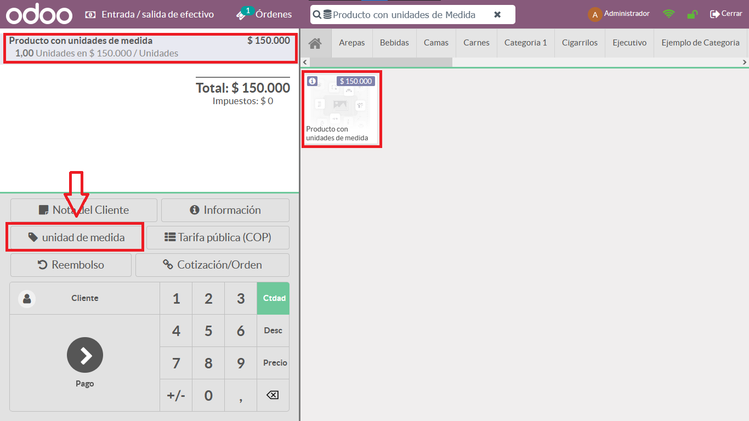Click the product info icon on thumbnail

[312, 81]
